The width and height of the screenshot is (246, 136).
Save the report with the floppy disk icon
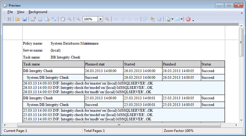point(25,19)
